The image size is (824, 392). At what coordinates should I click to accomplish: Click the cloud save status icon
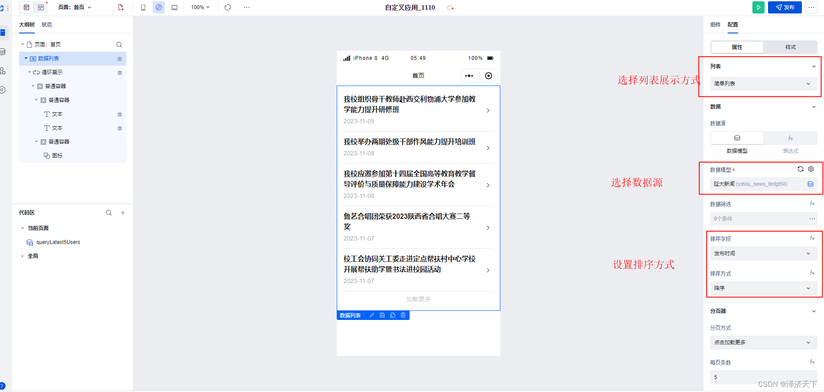[x=450, y=7]
